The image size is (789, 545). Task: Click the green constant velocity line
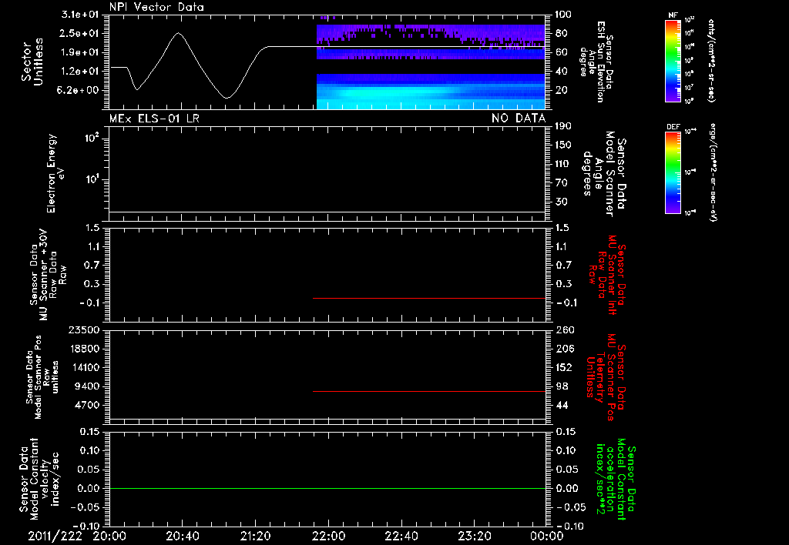(327, 488)
